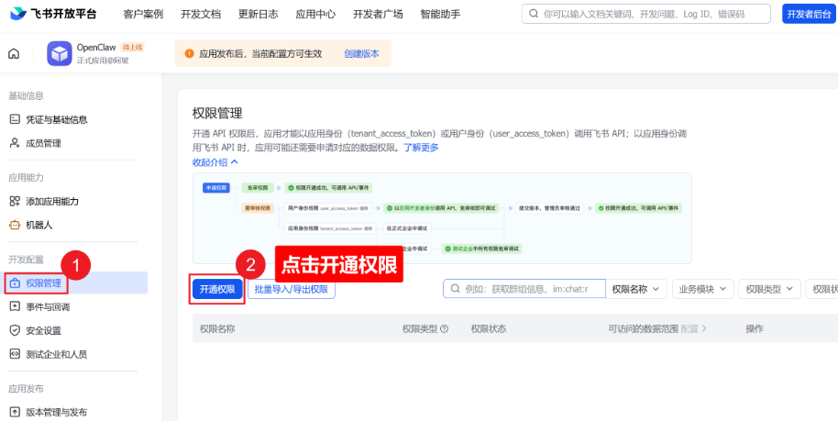Open 成员管理 in sidebar
The image size is (838, 421).
(43, 143)
